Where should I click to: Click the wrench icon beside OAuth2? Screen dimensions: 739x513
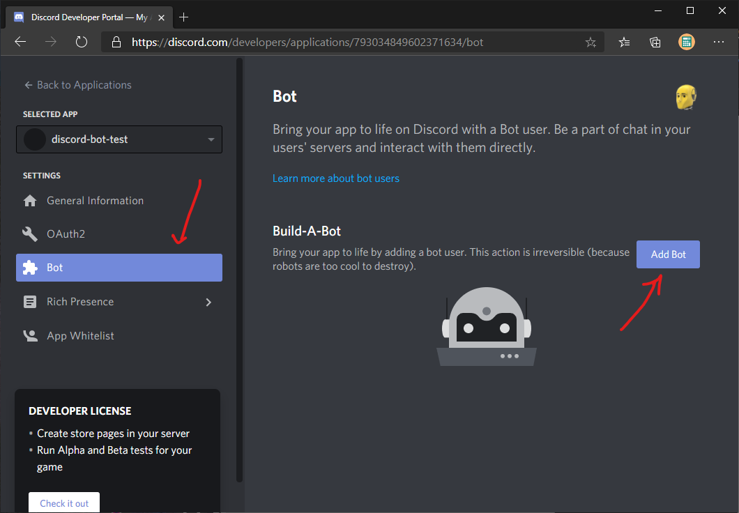tap(30, 234)
